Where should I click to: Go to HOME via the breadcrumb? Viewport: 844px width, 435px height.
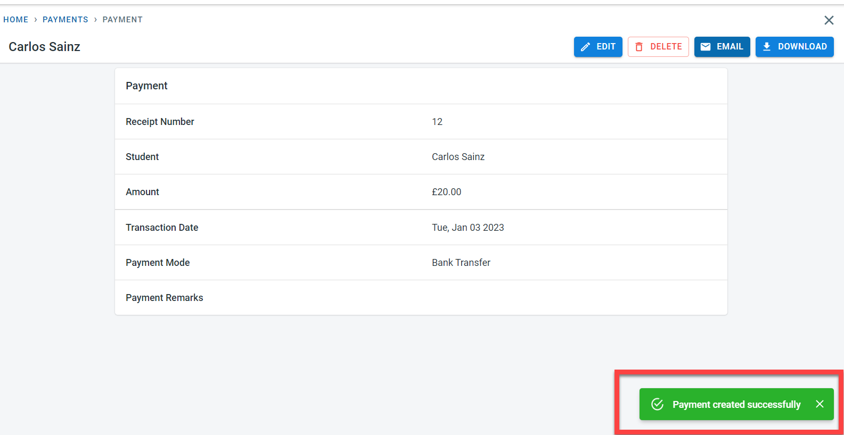pos(16,20)
